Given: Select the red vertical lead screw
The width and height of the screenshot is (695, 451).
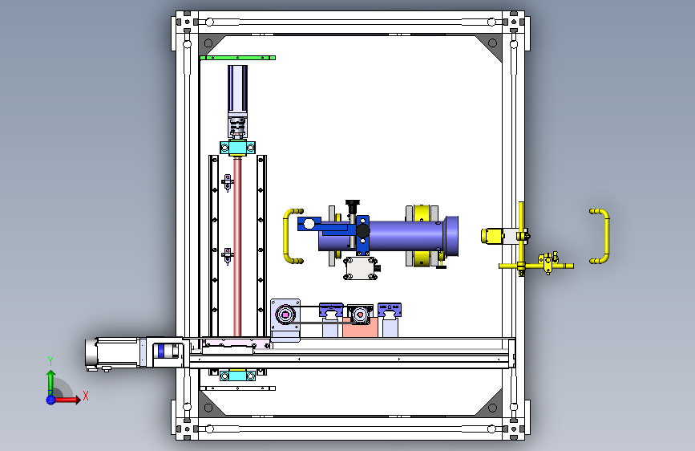Looking at the screenshot, I should tap(237, 246).
